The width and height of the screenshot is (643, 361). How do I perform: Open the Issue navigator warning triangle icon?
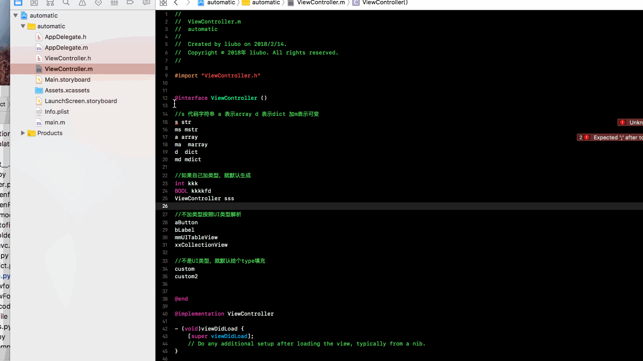coord(82,3)
